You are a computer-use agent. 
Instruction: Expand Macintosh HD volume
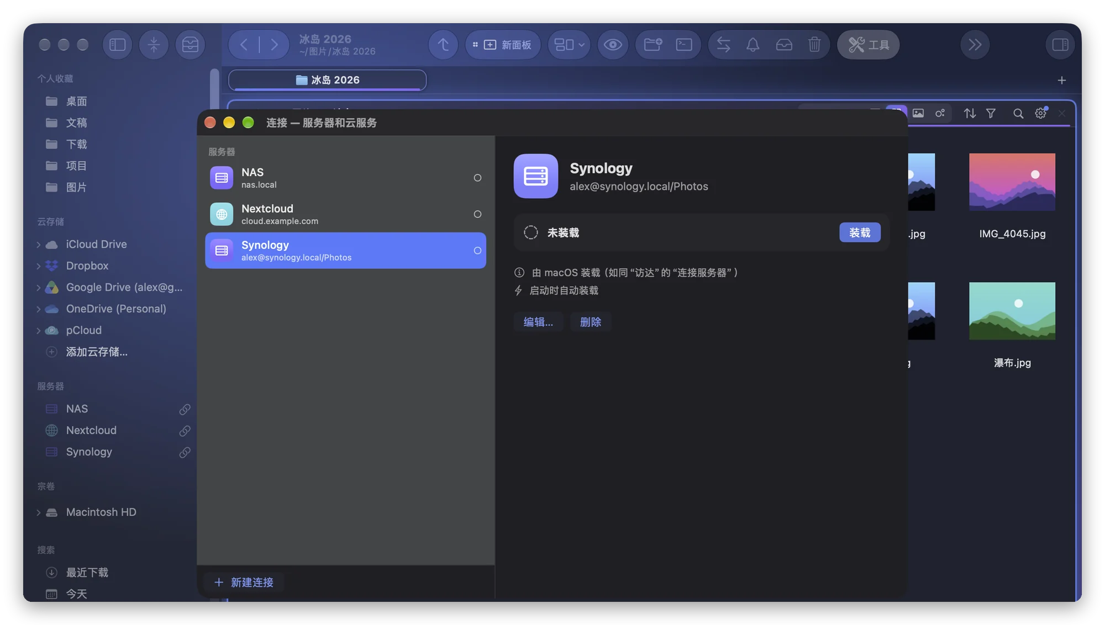tap(39, 512)
